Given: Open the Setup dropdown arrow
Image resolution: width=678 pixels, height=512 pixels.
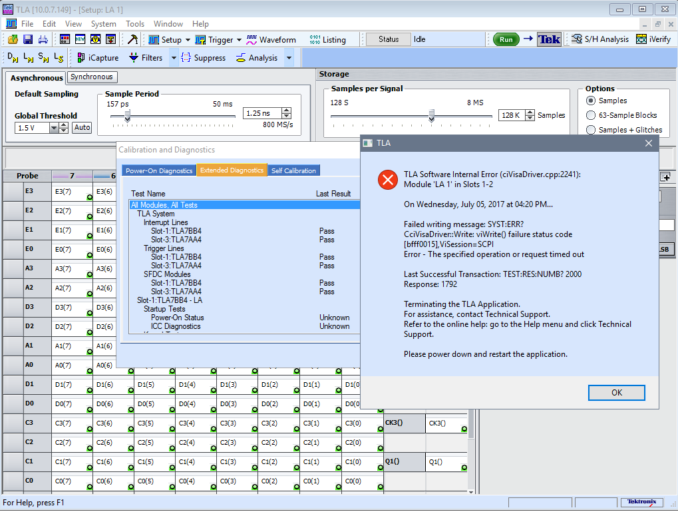Looking at the screenshot, I should click(x=188, y=40).
